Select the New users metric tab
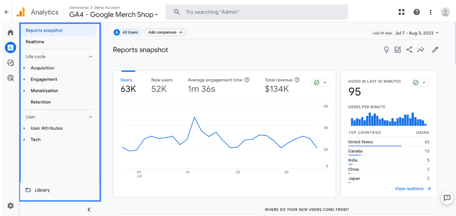 162,86
